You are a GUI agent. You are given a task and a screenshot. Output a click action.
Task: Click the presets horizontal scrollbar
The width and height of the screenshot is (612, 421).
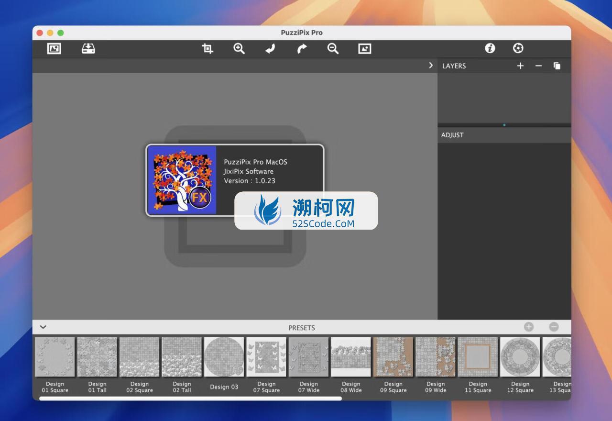pyautogui.click(x=190, y=398)
